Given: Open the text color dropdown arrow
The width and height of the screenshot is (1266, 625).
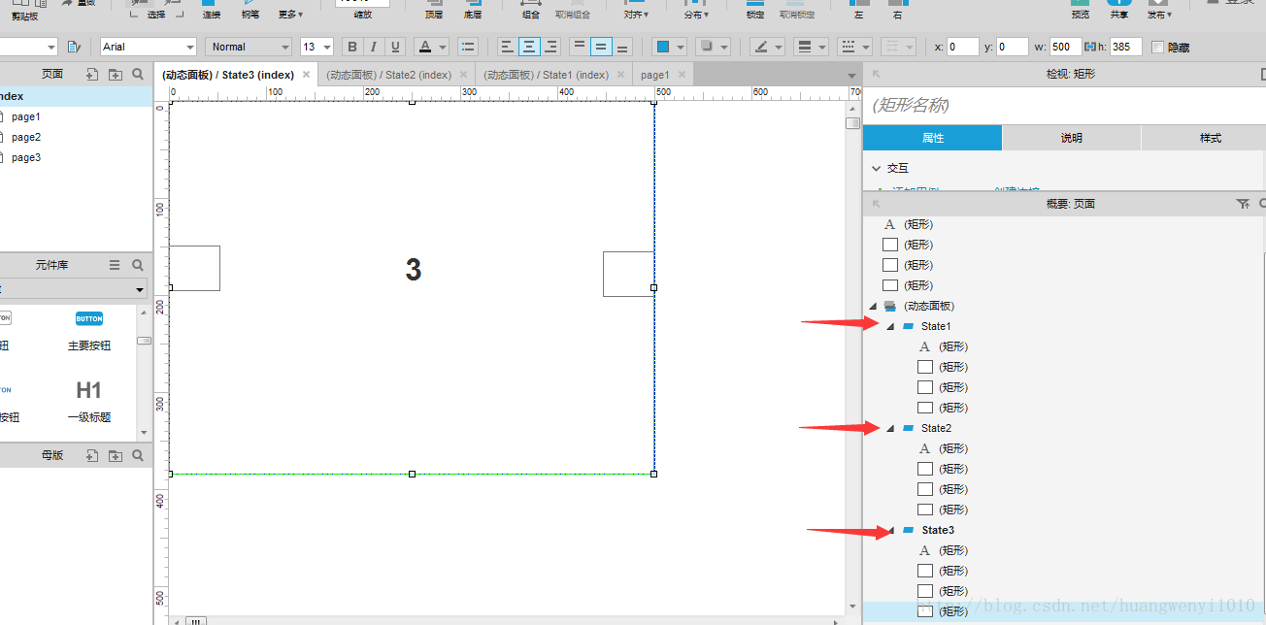Looking at the screenshot, I should point(442,47).
